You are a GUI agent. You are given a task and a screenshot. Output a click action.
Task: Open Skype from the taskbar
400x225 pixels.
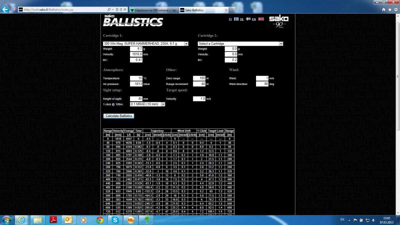(115, 220)
